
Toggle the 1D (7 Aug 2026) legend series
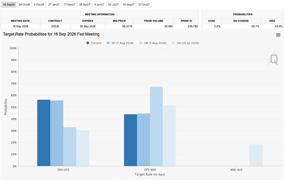[120, 43]
